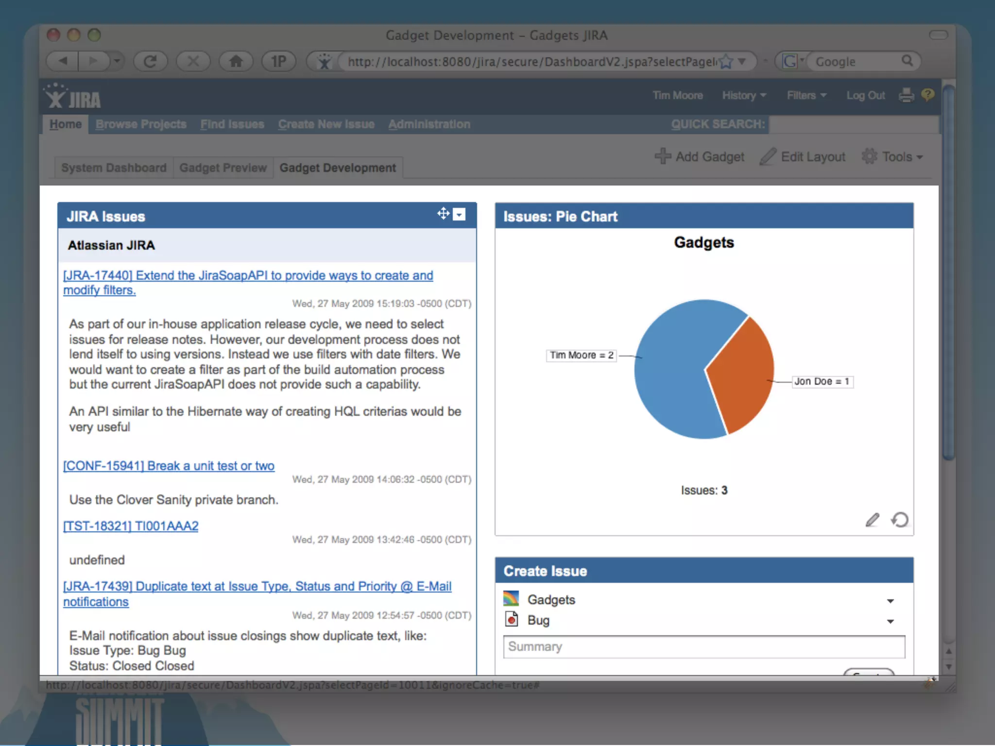Click the printer icon in the JIRA header
The width and height of the screenshot is (995, 746).
(x=906, y=95)
